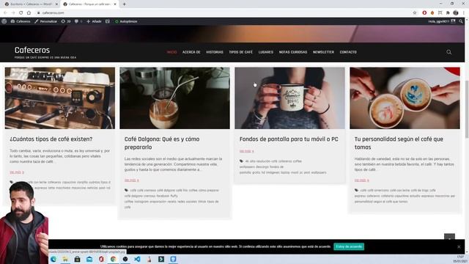
Task: Open the WordPress logo menu in admin bar
Action: pyautogui.click(x=4, y=21)
